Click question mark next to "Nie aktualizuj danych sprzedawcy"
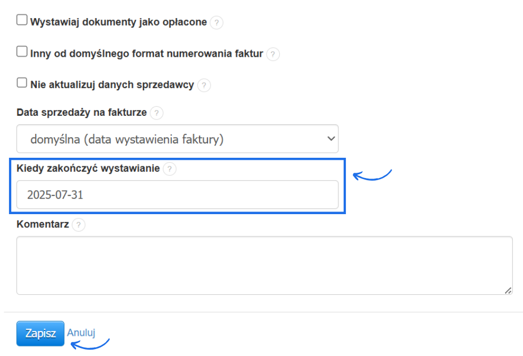Viewport: 523px width, 356px height. pos(204,85)
